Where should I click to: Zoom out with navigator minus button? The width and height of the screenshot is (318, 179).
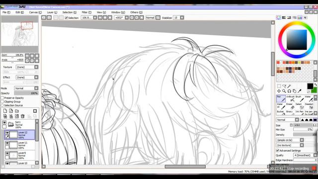(27, 56)
